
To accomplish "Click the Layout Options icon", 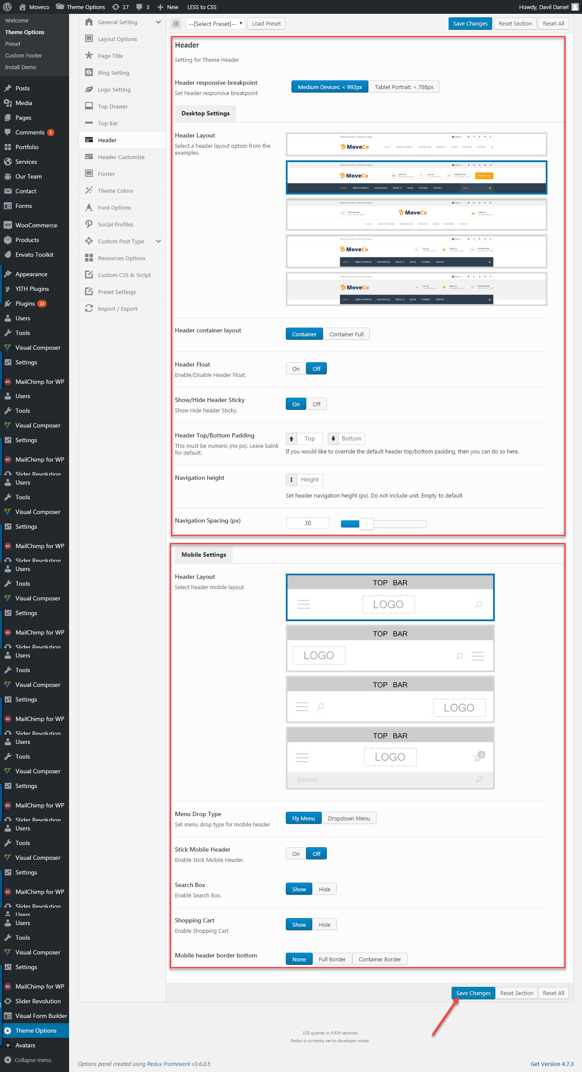I will (89, 38).
